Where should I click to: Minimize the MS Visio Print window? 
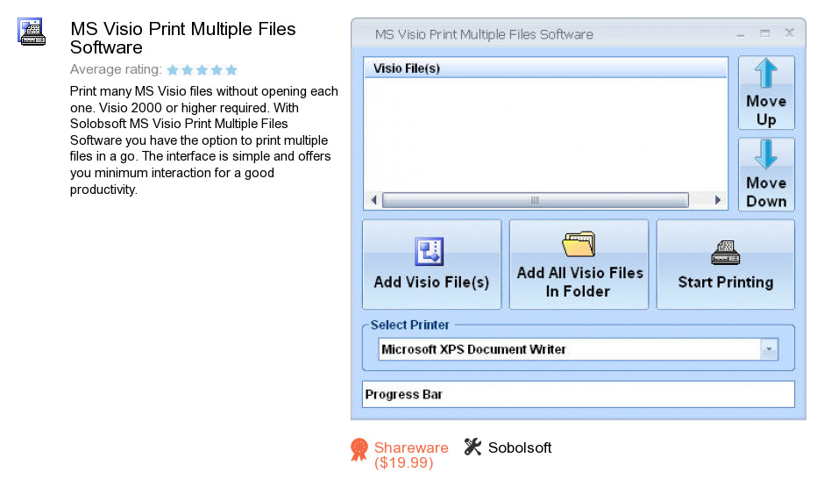[741, 34]
